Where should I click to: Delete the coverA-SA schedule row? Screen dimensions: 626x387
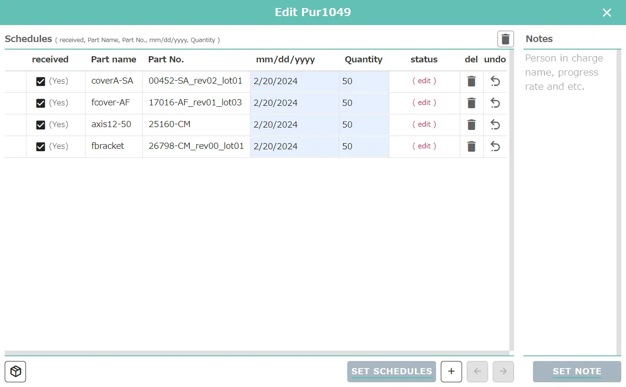coord(471,81)
